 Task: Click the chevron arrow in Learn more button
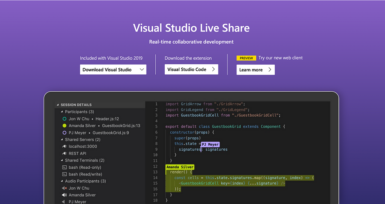[x=270, y=70]
